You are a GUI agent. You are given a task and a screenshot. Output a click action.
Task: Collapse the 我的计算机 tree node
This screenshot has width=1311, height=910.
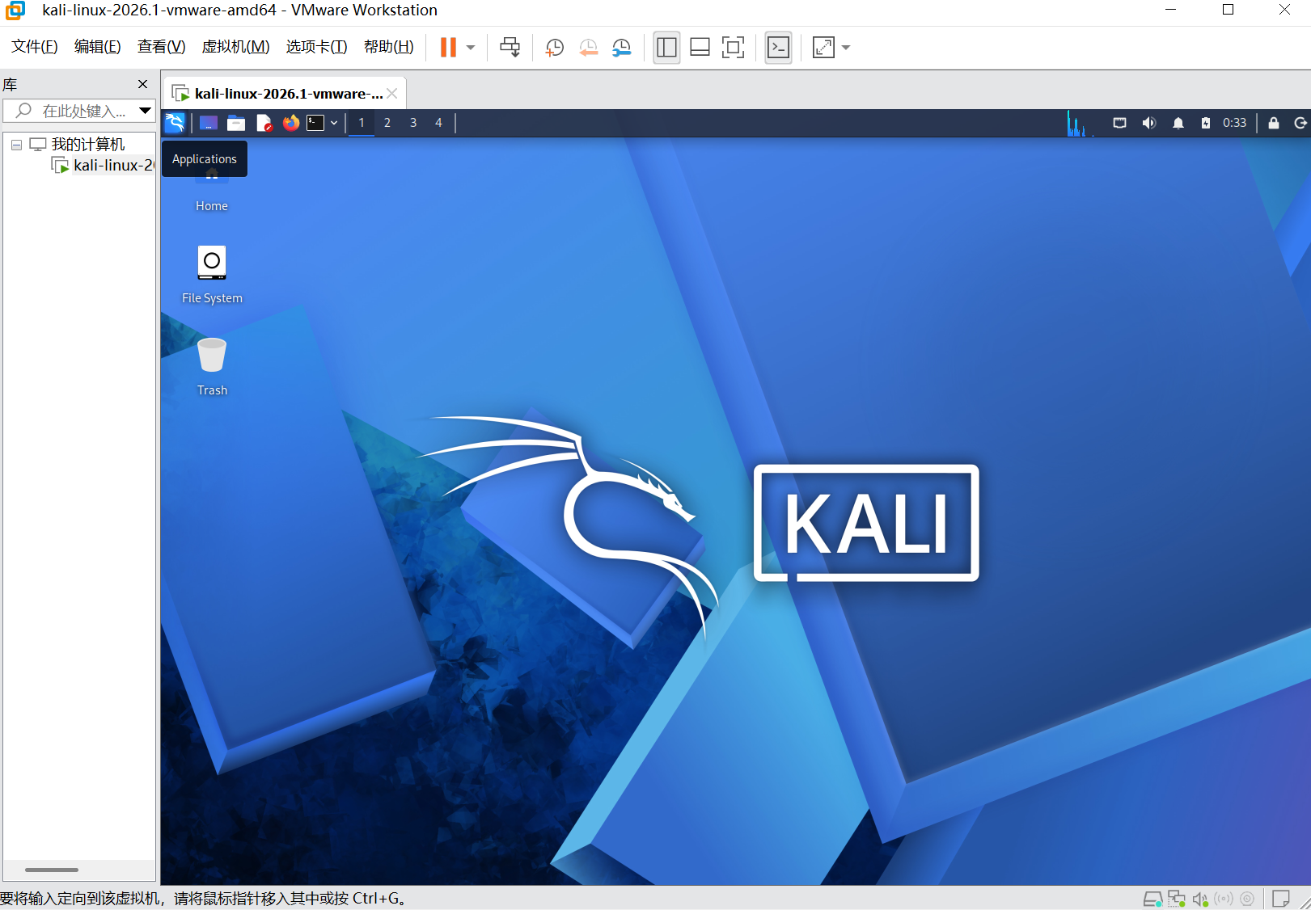[x=16, y=145]
